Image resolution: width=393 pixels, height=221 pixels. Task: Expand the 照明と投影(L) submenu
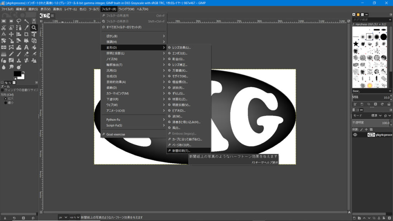coord(134,53)
